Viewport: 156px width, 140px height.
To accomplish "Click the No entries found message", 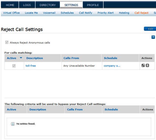I will (26, 124).
